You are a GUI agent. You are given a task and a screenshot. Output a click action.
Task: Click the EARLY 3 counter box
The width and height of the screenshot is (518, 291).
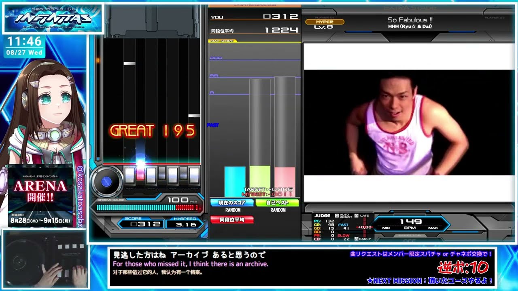pos(357,239)
